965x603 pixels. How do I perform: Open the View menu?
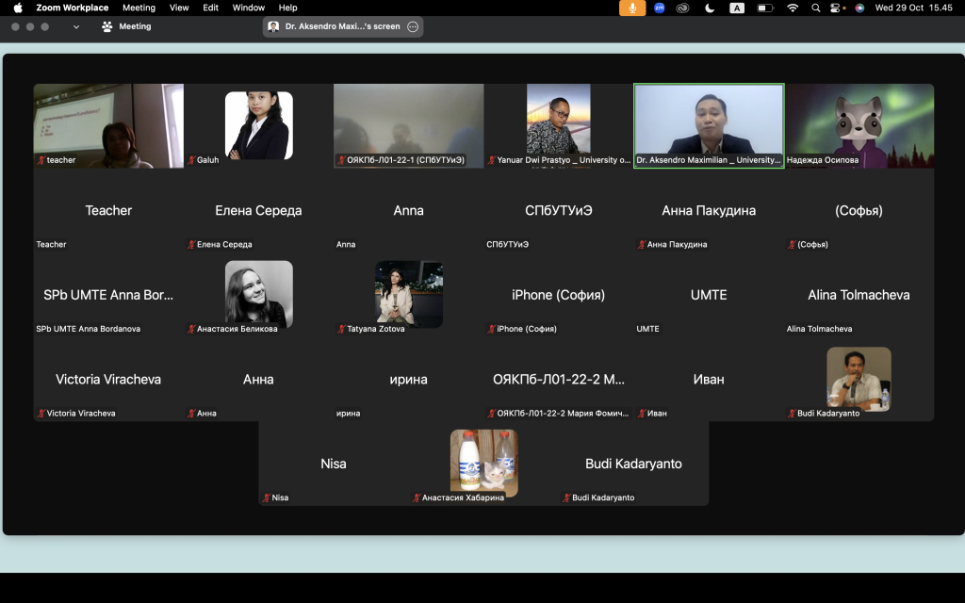click(179, 8)
